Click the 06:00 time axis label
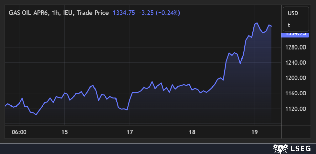 click(x=19, y=132)
